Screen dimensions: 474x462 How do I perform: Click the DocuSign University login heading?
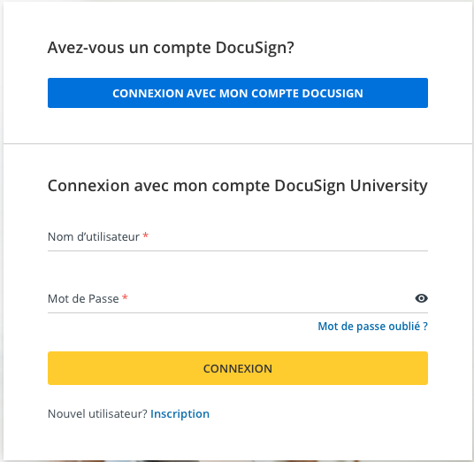pos(238,186)
